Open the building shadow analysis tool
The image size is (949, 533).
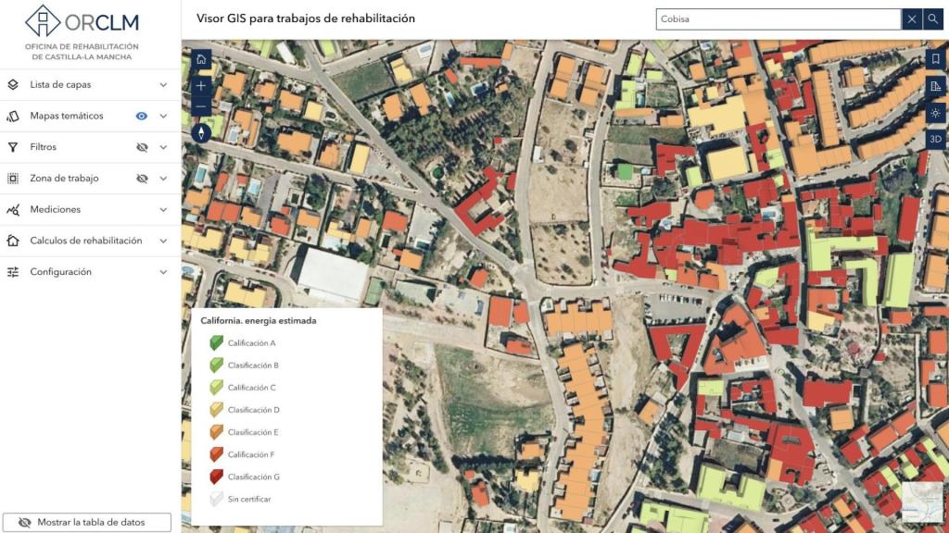tap(935, 86)
